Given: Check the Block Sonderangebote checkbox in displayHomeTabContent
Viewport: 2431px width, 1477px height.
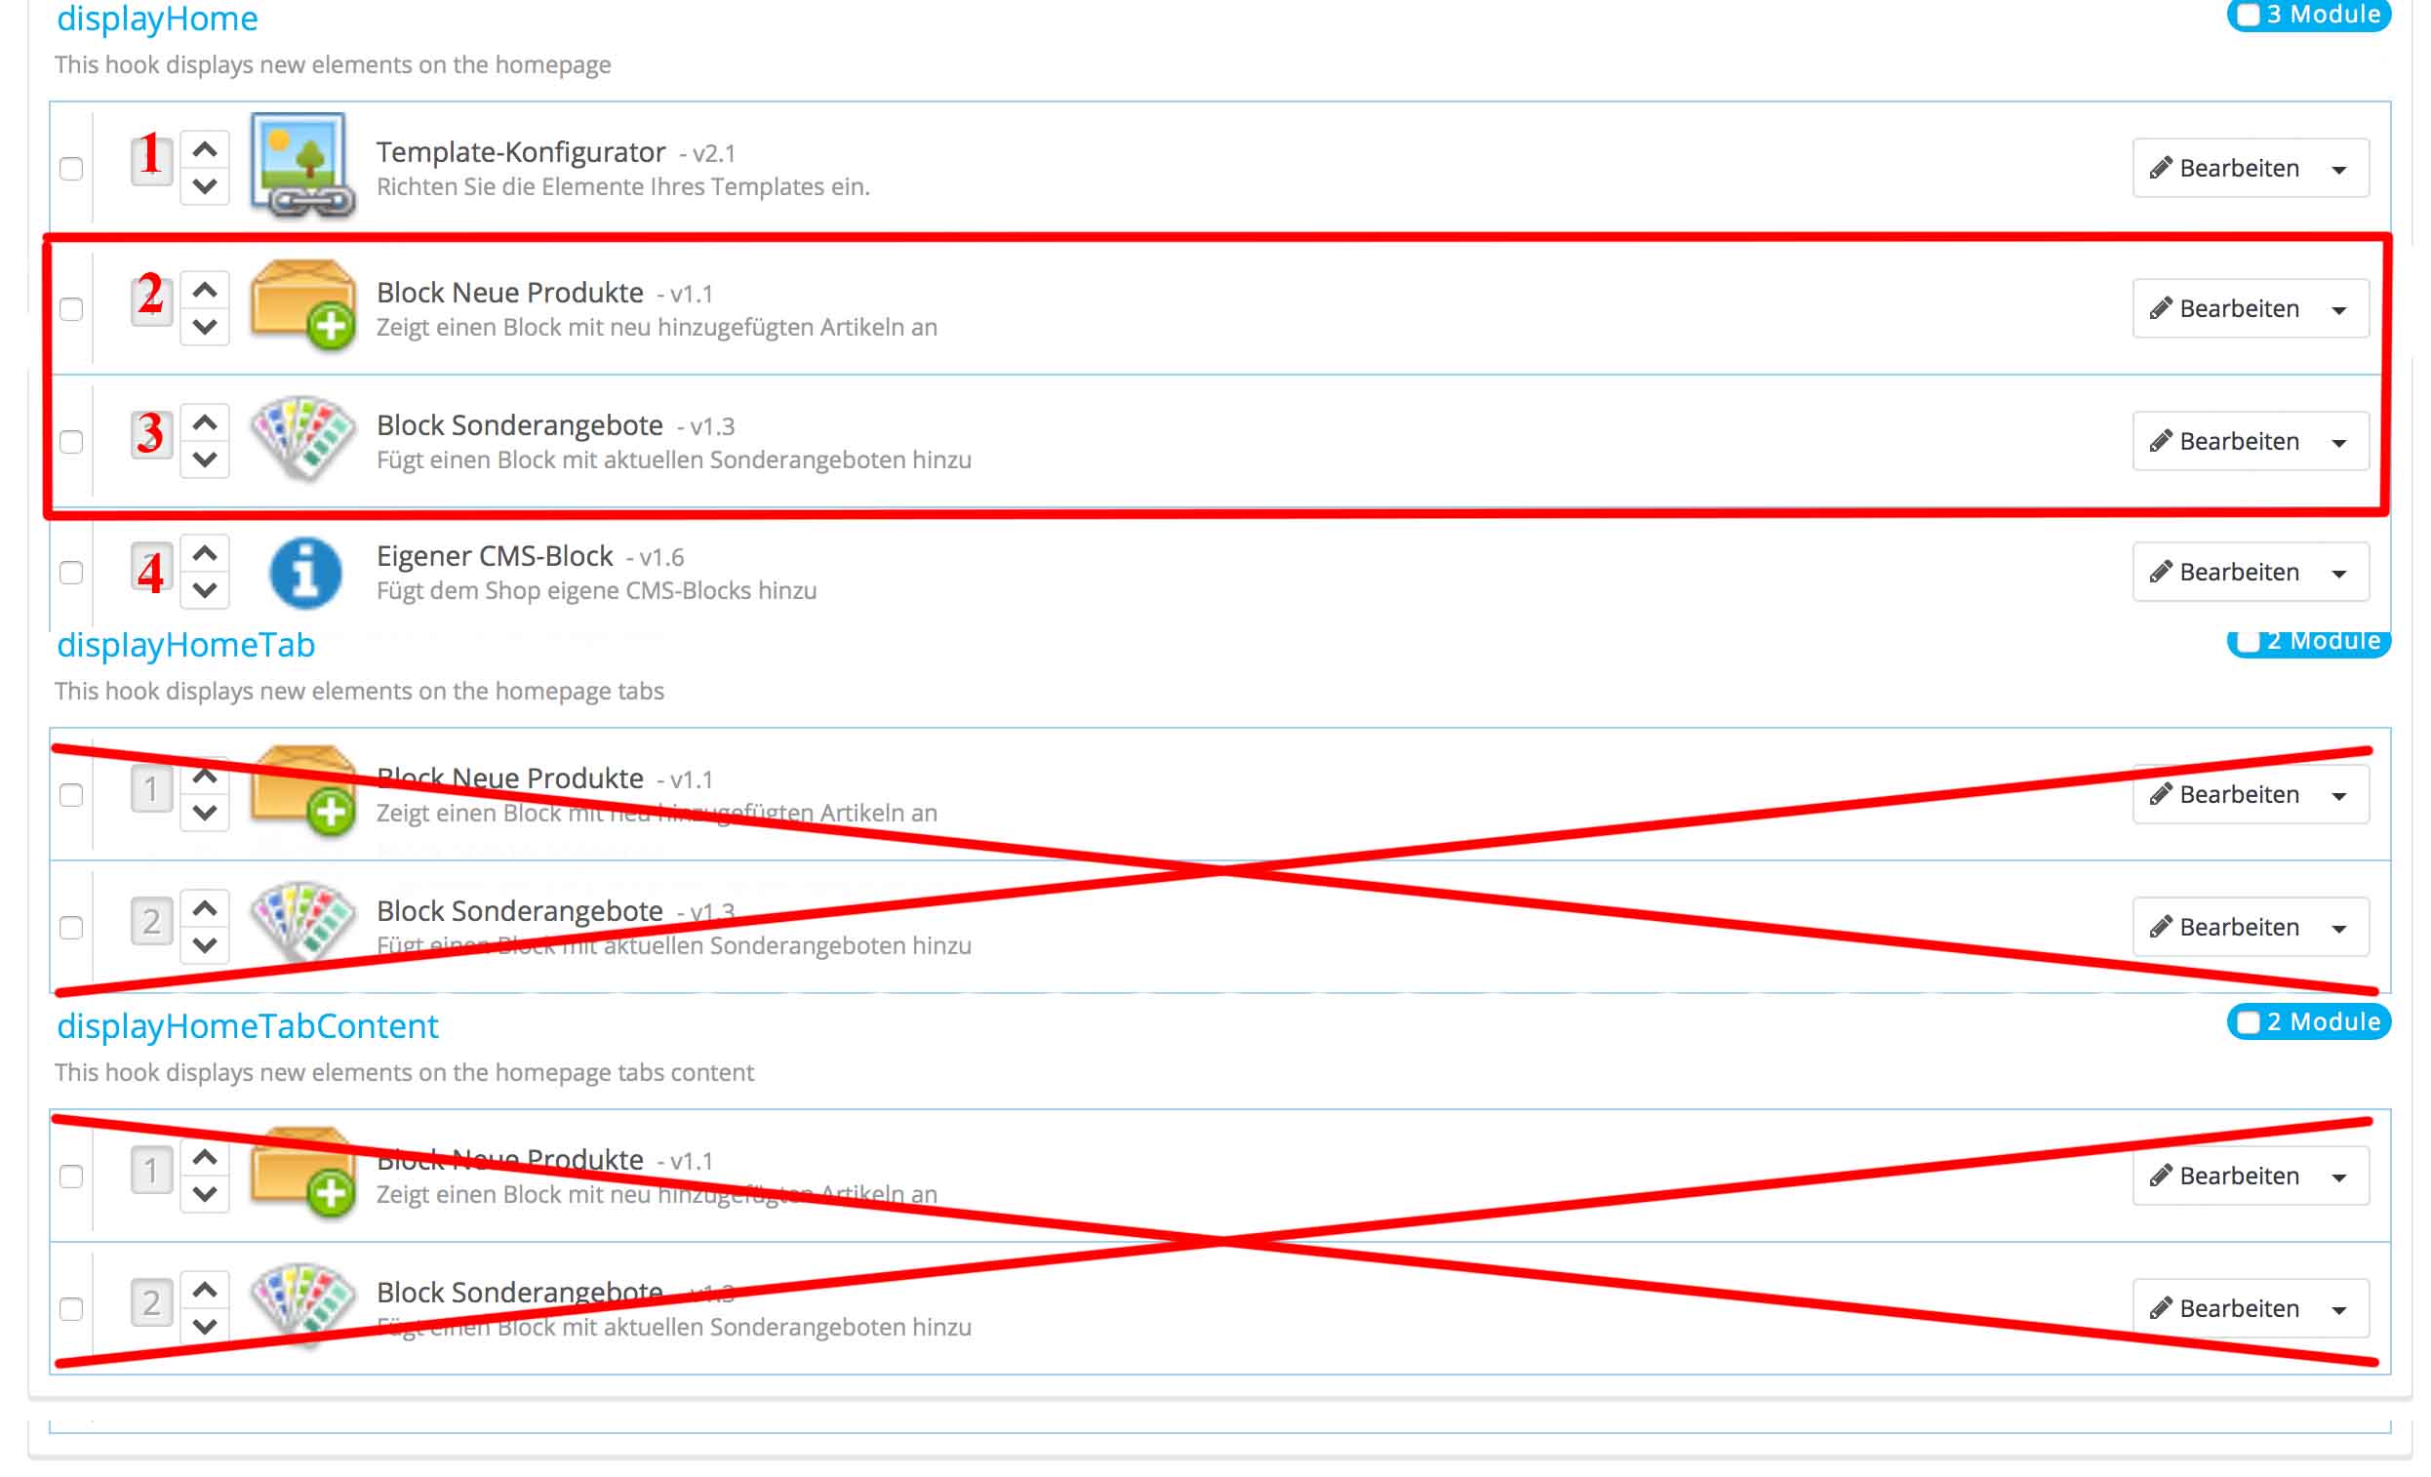Looking at the screenshot, I should (71, 1311).
